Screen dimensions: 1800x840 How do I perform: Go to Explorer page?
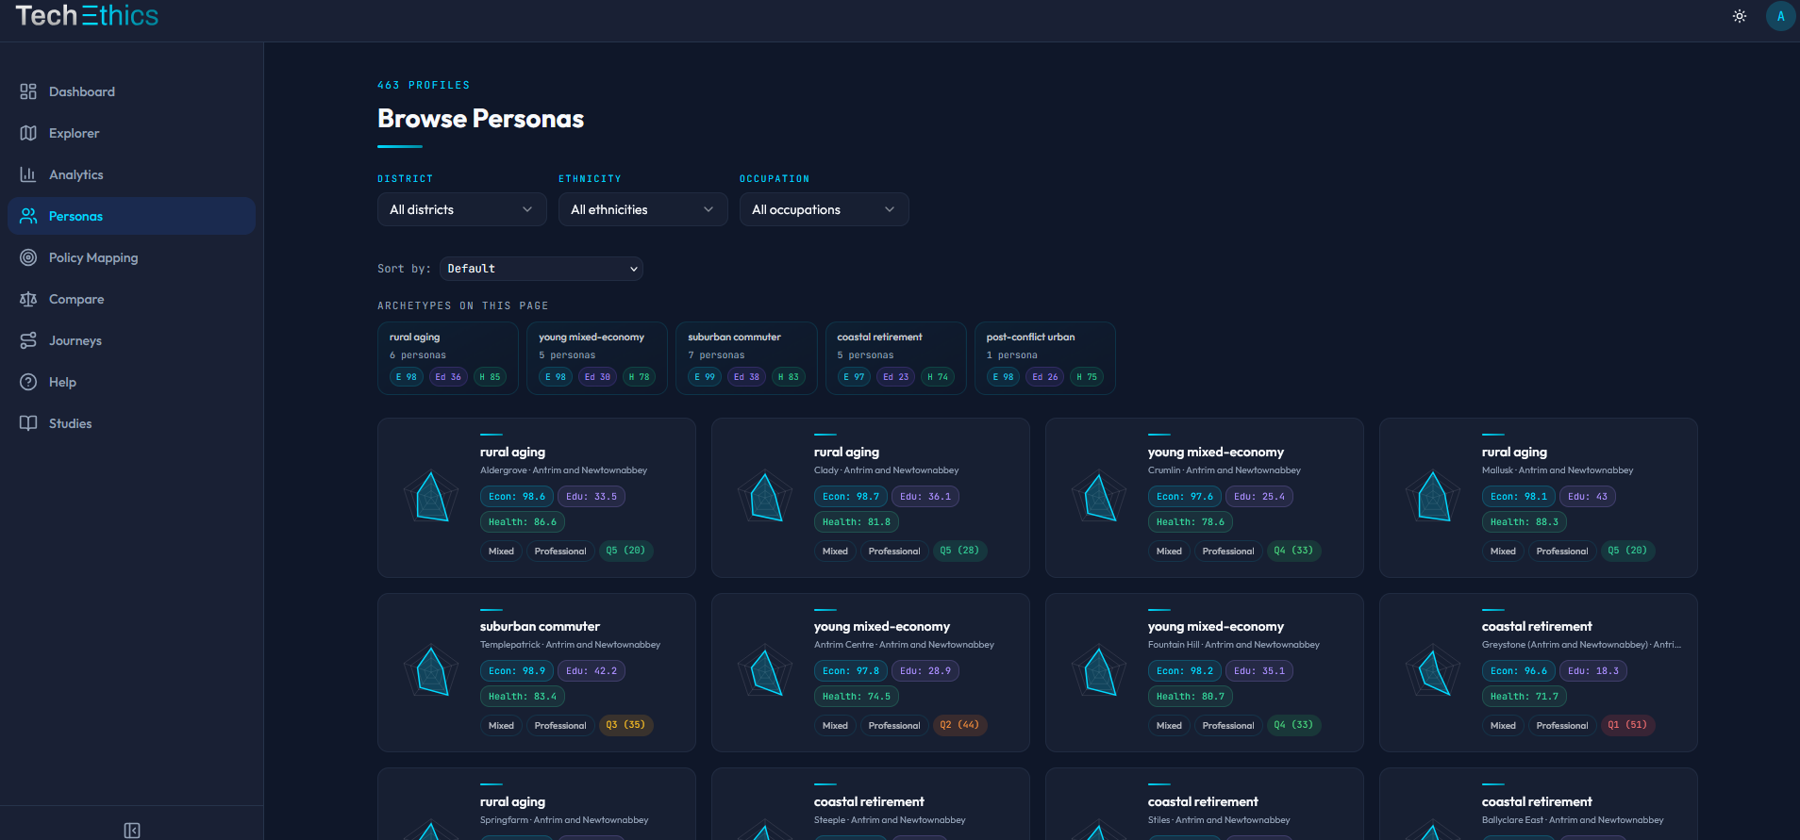(131, 133)
